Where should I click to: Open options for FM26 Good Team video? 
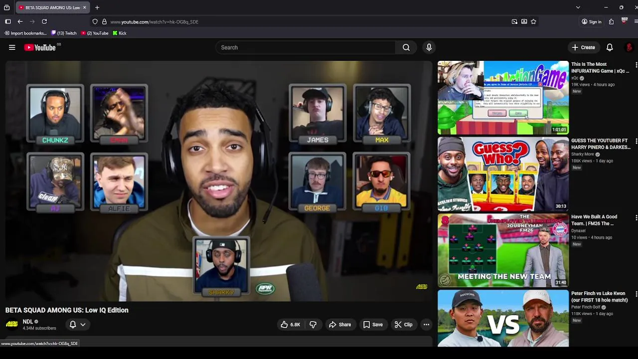636,218
